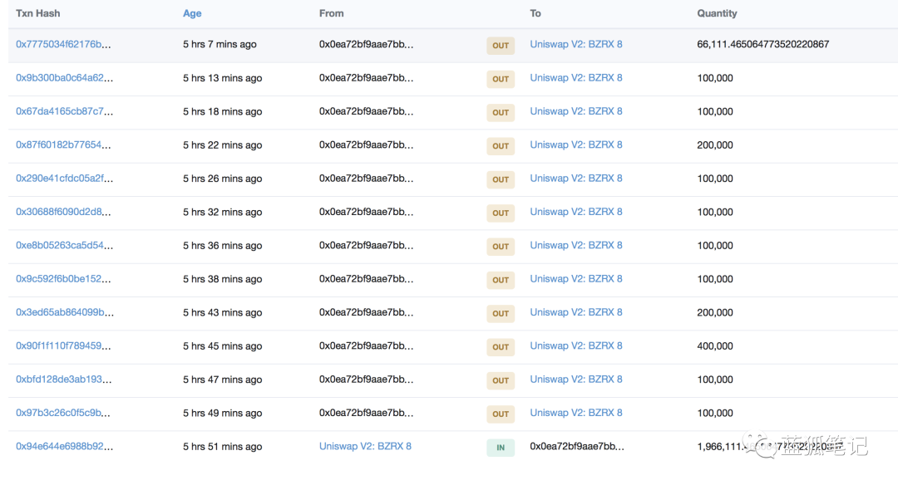Open Uniswap V2: BZRX 8 in the 5 hrs 47 mins row
This screenshot has width=898, height=485.
click(576, 379)
